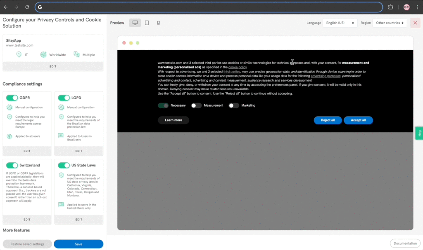
Task: Switch preview to tablet view
Action: click(x=147, y=23)
